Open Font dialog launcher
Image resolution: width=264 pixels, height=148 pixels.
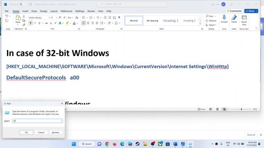tap(79, 29)
